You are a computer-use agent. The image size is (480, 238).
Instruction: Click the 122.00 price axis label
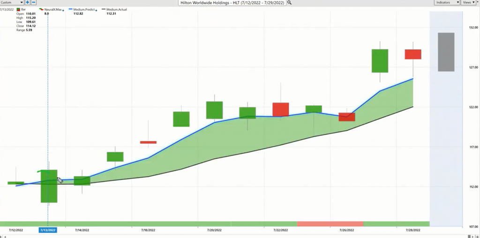click(473, 107)
